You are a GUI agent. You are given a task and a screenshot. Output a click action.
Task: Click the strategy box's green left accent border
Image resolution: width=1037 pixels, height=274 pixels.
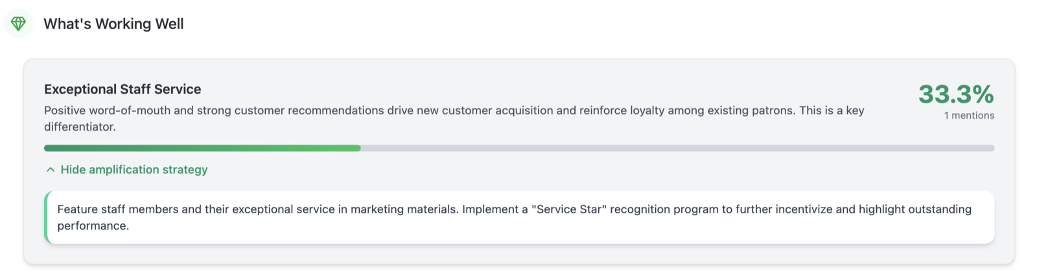(46, 217)
